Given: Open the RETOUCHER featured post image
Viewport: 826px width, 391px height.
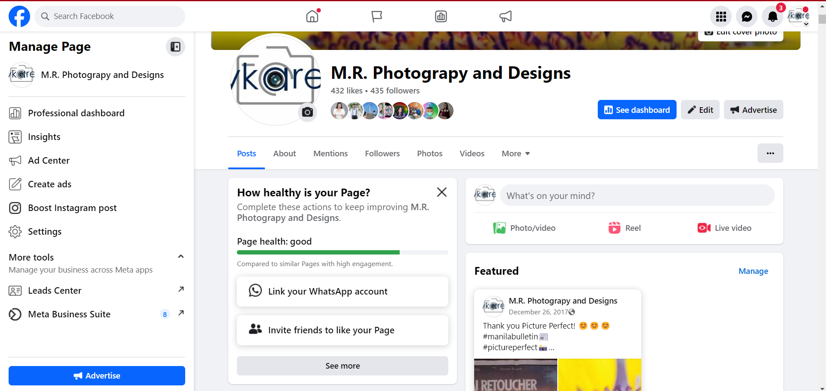Looking at the screenshot, I should click(x=515, y=375).
